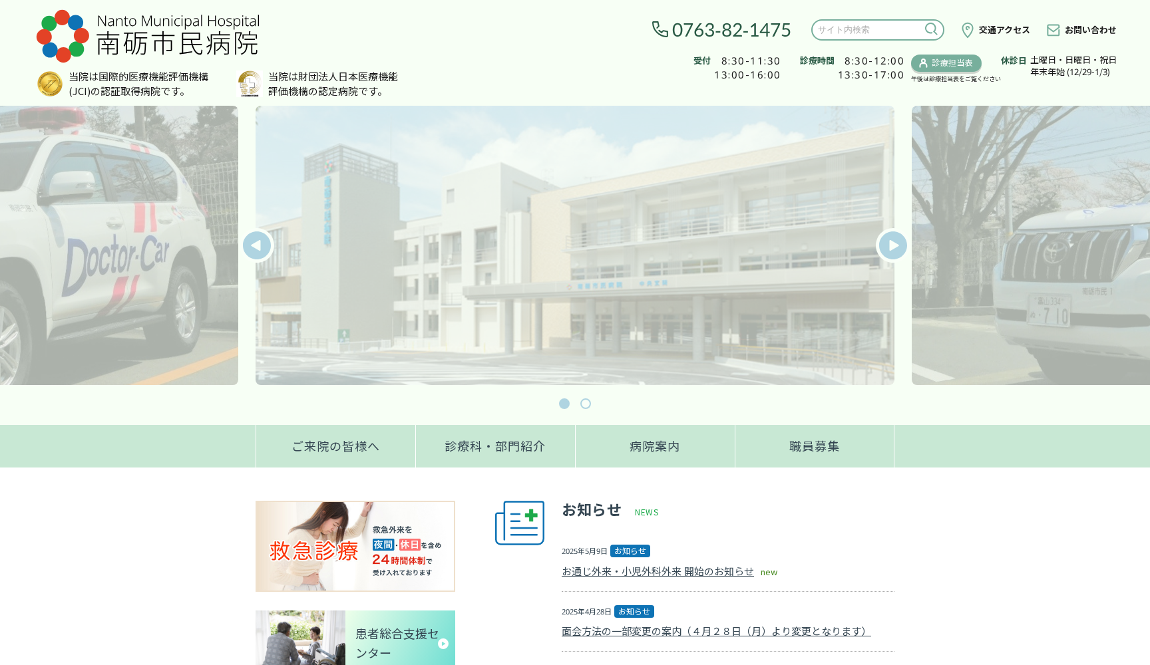Select the 職員募集 navigation tab

point(814,446)
